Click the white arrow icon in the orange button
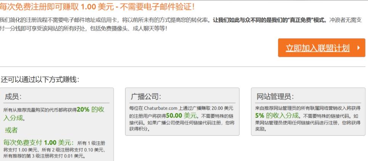 pos(358,48)
